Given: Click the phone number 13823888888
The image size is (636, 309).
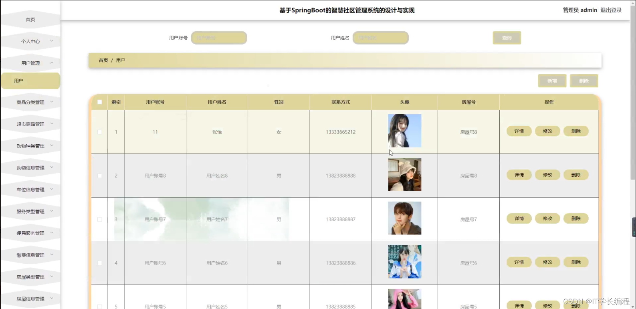Looking at the screenshot, I should tap(341, 176).
